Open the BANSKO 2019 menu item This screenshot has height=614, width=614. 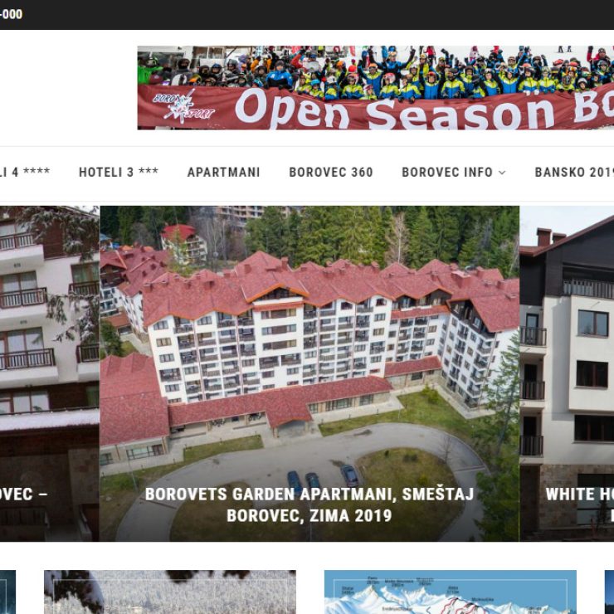click(574, 172)
